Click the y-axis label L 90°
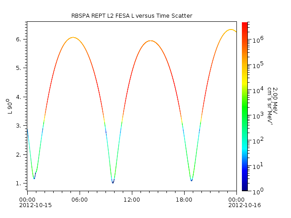This screenshot has height=218, width=291. [9, 106]
